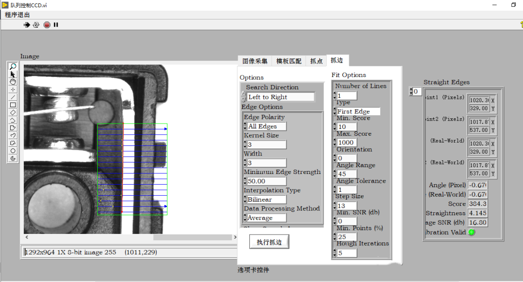Click the Pause toolbar icon
This screenshot has height=282, width=523.
tap(56, 25)
